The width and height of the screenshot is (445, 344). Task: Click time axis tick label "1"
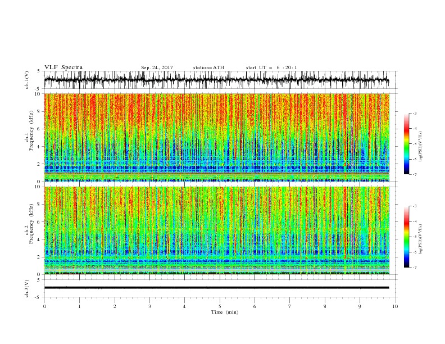[79, 306]
